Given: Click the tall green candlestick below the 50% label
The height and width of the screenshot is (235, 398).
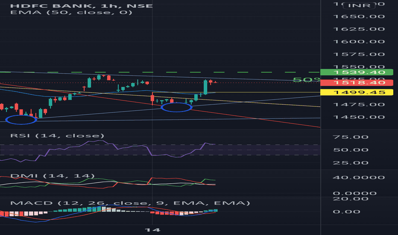Looking at the screenshot, I should click(205, 87).
